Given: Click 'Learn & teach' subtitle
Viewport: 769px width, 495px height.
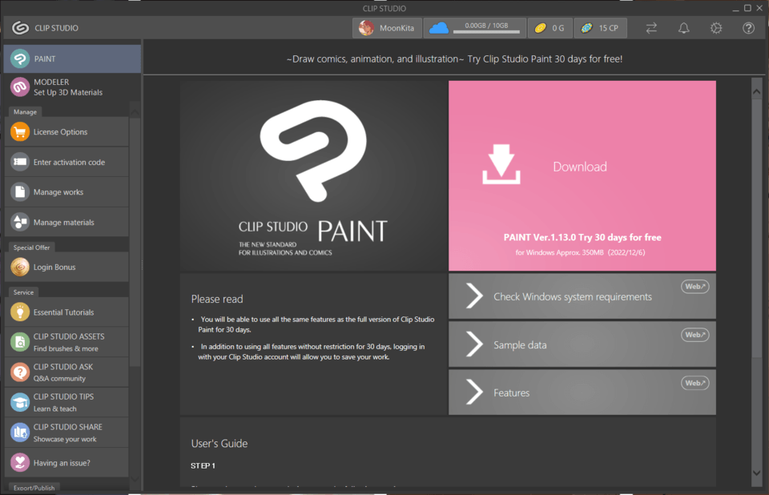Looking at the screenshot, I should [55, 408].
